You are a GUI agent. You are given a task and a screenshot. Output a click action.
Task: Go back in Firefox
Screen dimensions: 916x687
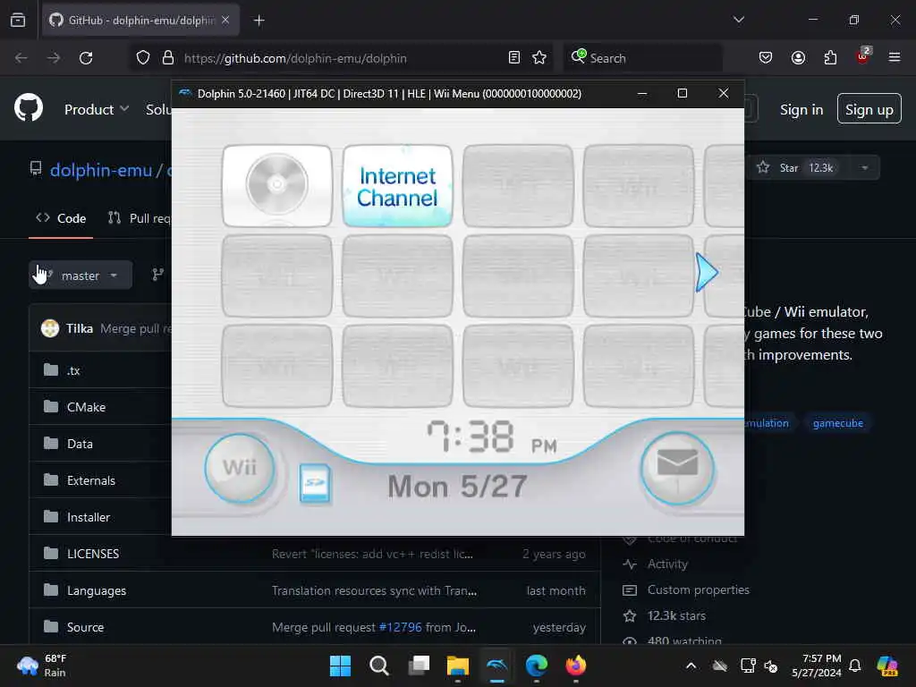click(21, 58)
